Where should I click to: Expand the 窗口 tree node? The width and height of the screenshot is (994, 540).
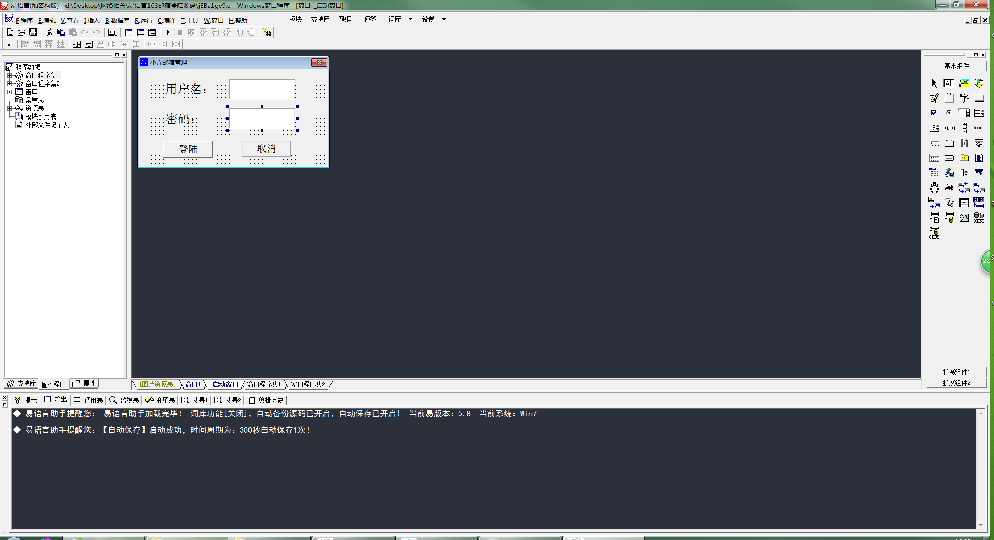(9, 92)
